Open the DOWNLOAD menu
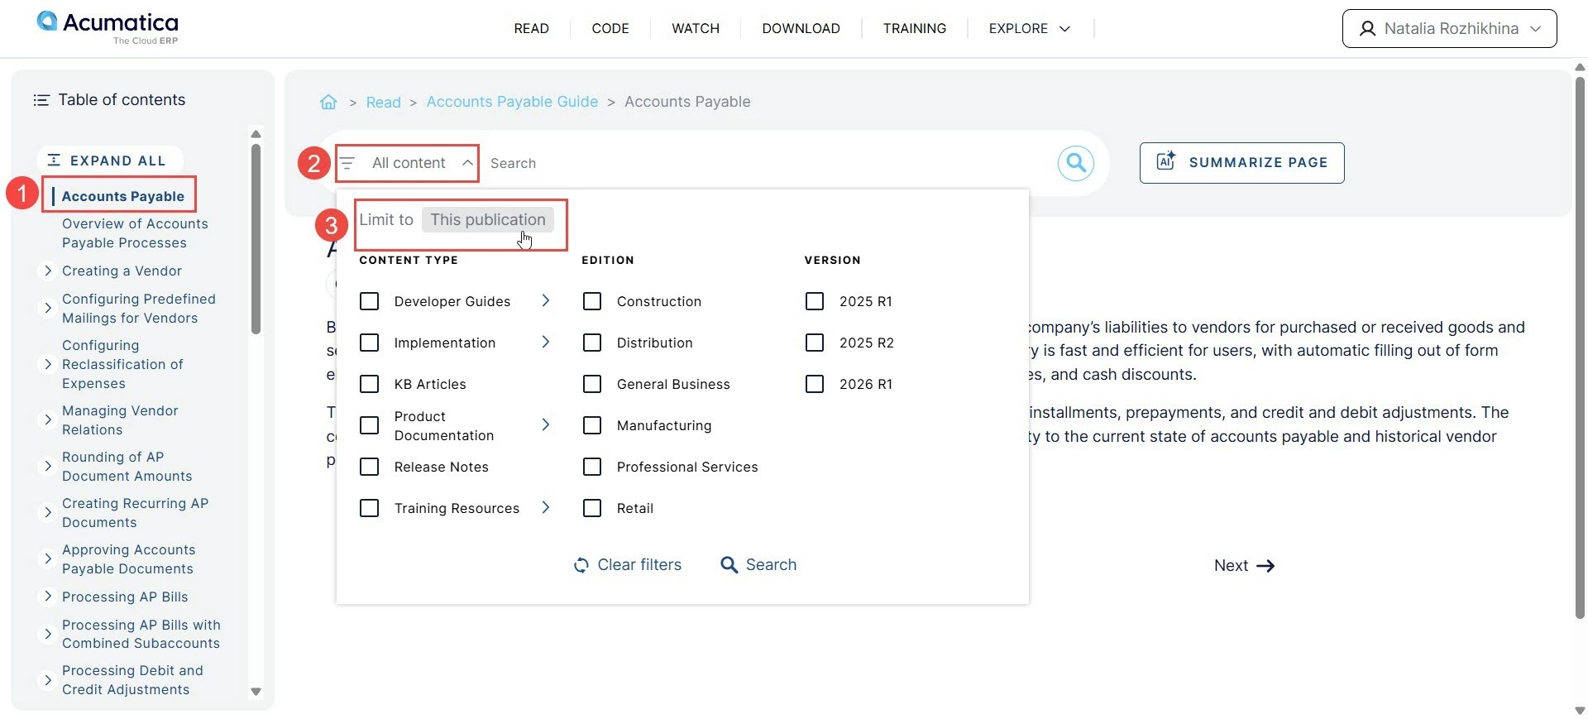This screenshot has height=719, width=1588. click(801, 28)
